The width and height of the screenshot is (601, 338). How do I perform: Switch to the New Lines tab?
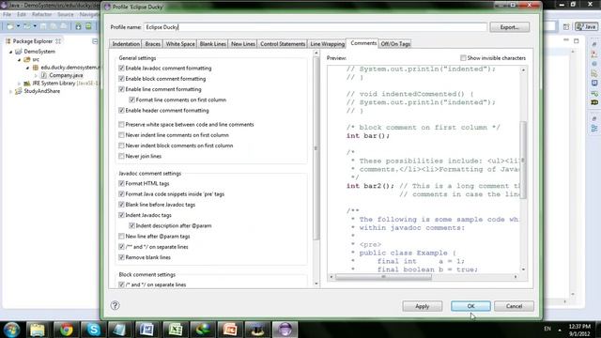[x=243, y=44]
